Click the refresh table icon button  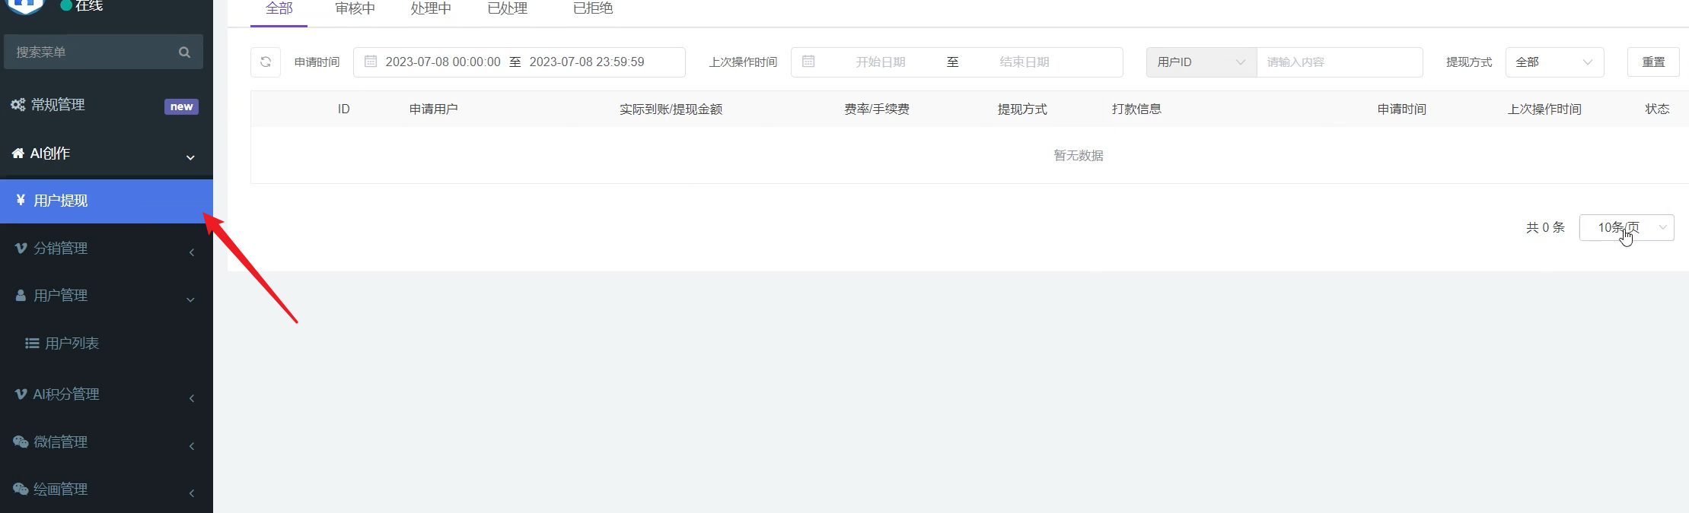click(x=266, y=62)
